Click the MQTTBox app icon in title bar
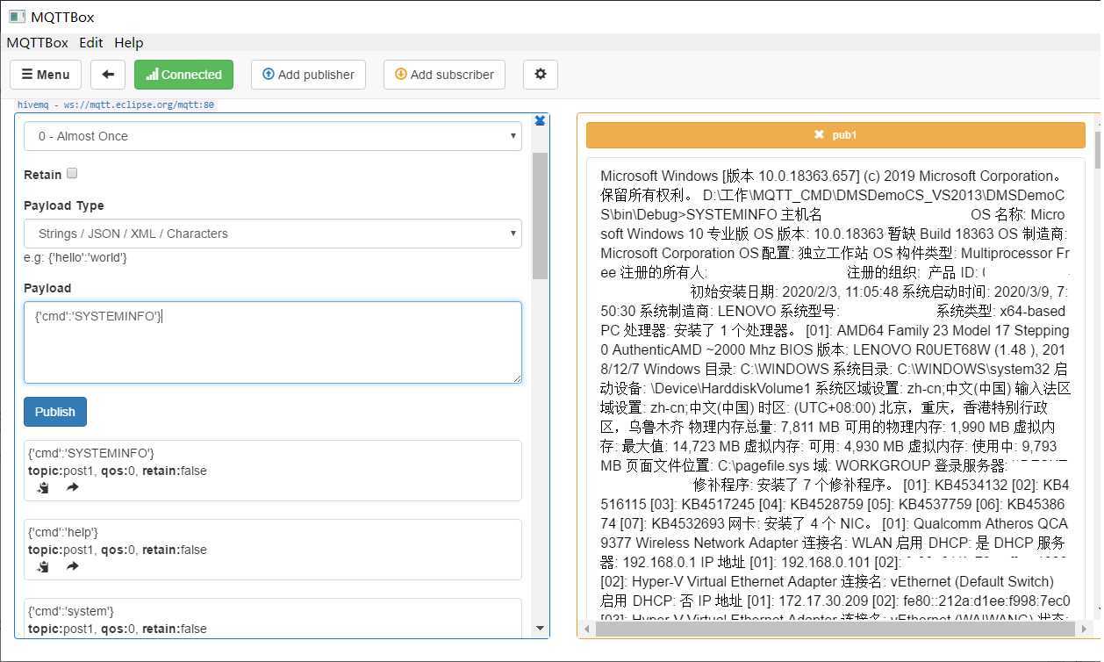This screenshot has width=1104, height=662. (16, 17)
